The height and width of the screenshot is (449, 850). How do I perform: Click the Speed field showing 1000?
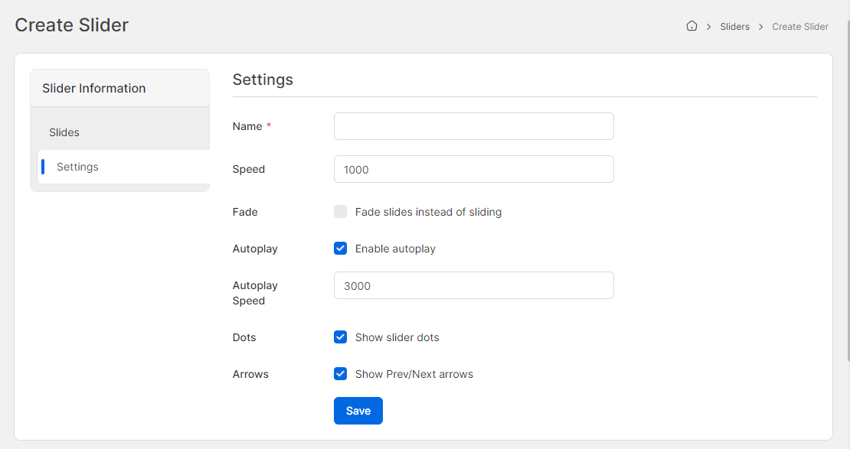[x=474, y=169]
